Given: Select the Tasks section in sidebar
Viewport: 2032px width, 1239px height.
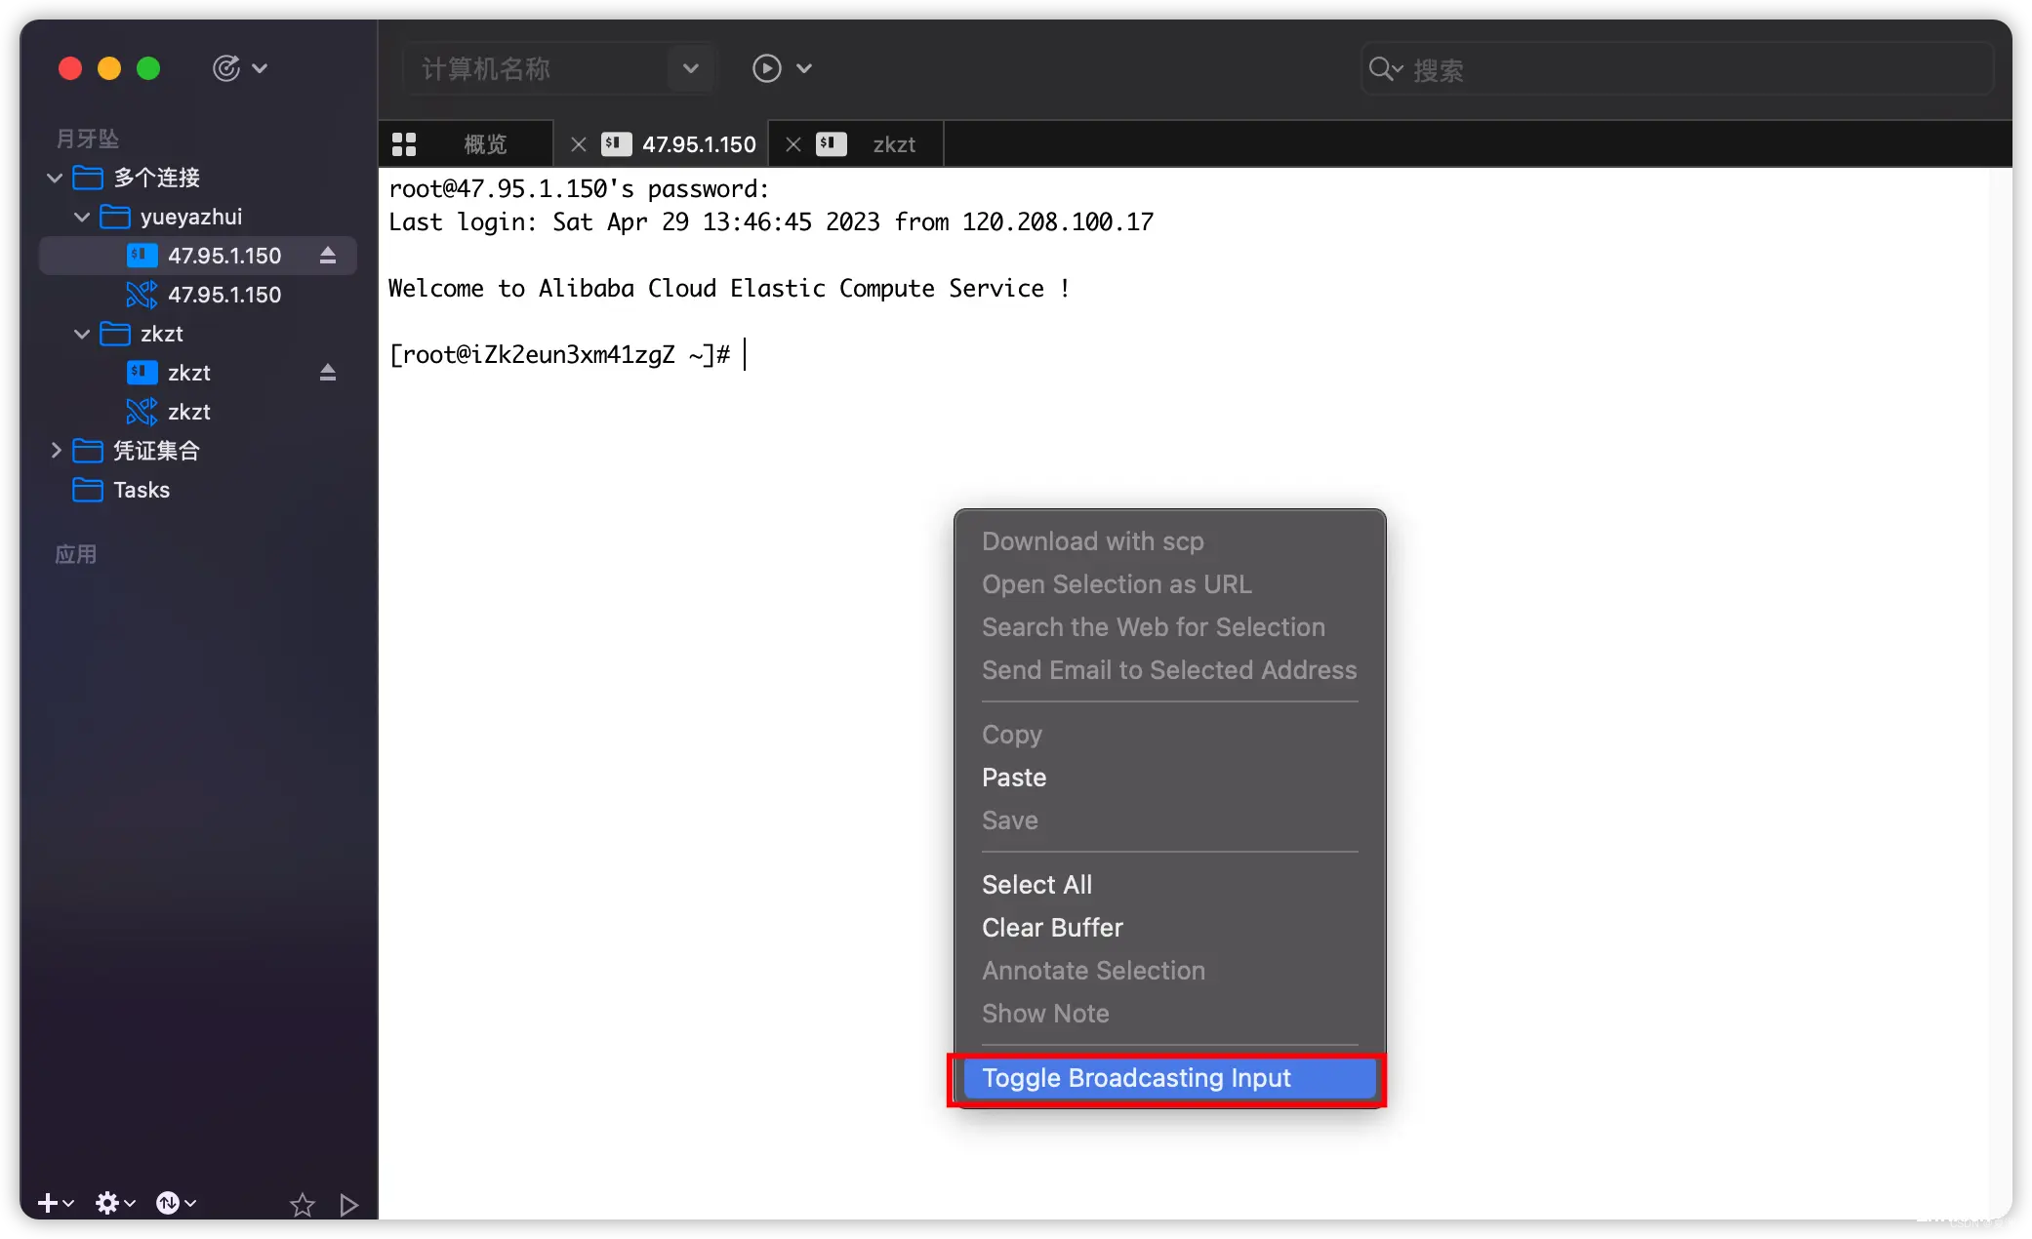Looking at the screenshot, I should (x=141, y=491).
